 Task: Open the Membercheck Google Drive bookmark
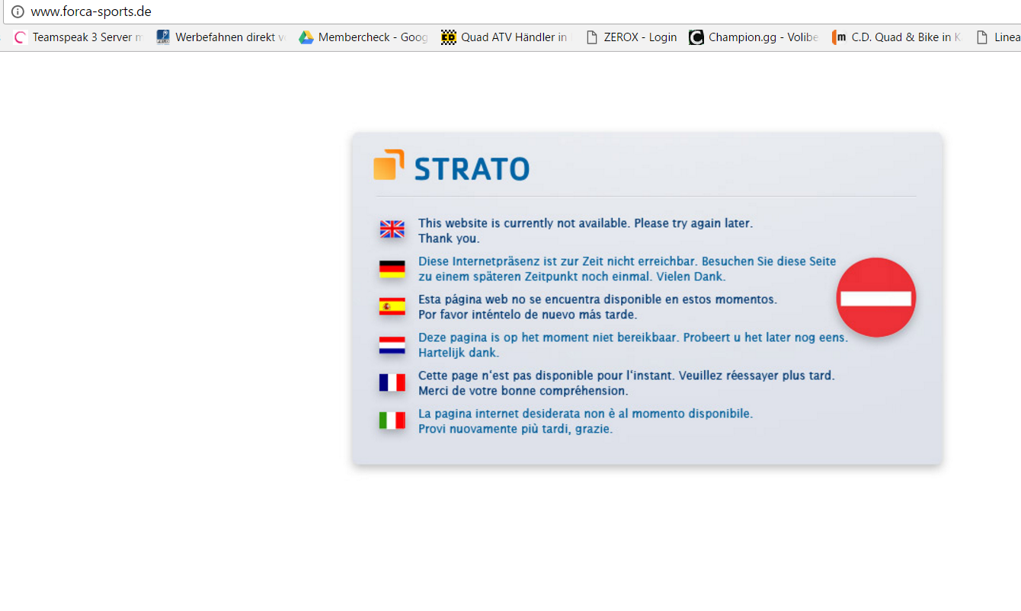(363, 37)
